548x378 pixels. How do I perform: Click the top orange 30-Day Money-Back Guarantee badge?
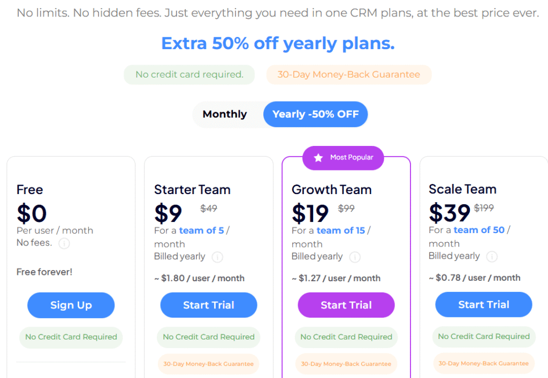(348, 75)
